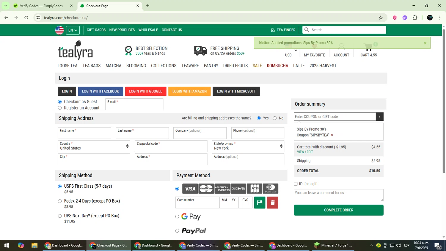Select UPS Next Day shipping
The image size is (446, 251).
pos(60,216)
